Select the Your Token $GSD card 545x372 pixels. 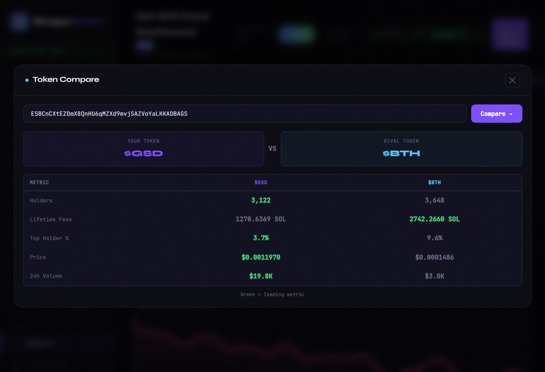144,149
